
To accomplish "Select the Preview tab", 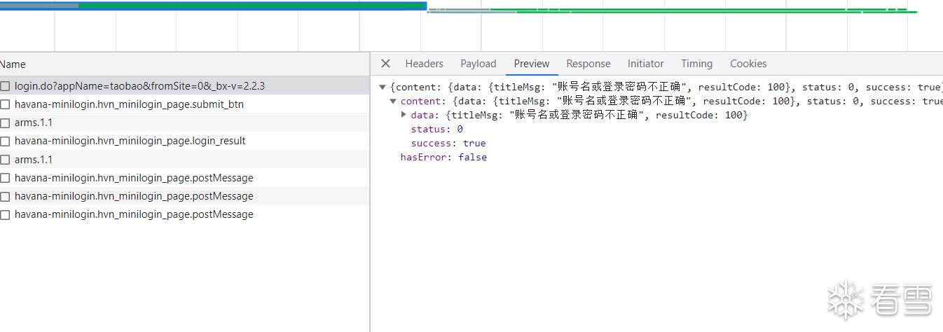I will pos(532,64).
